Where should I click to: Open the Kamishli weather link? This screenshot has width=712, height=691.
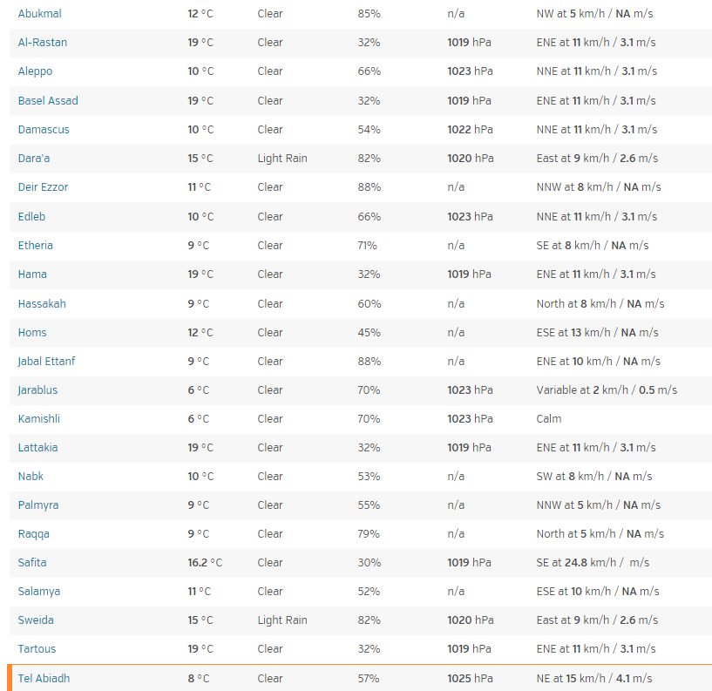(x=38, y=418)
